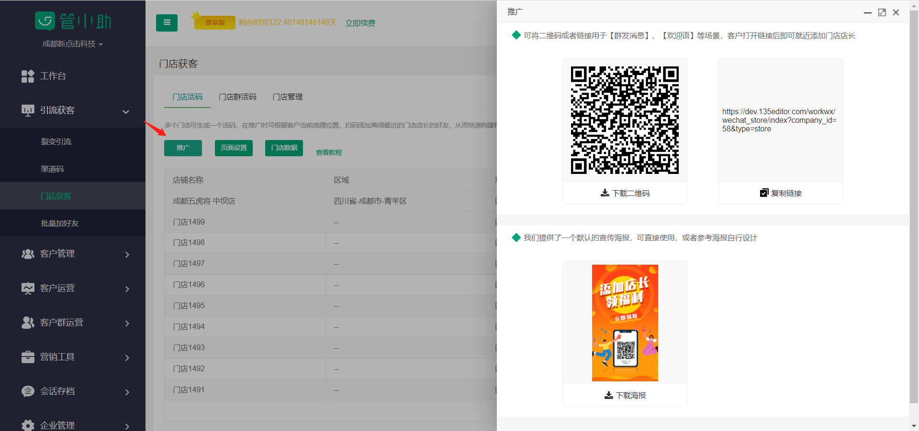Screen dimensions: 919x431
Task: Click the 客户管理 people icon
Action: point(28,254)
